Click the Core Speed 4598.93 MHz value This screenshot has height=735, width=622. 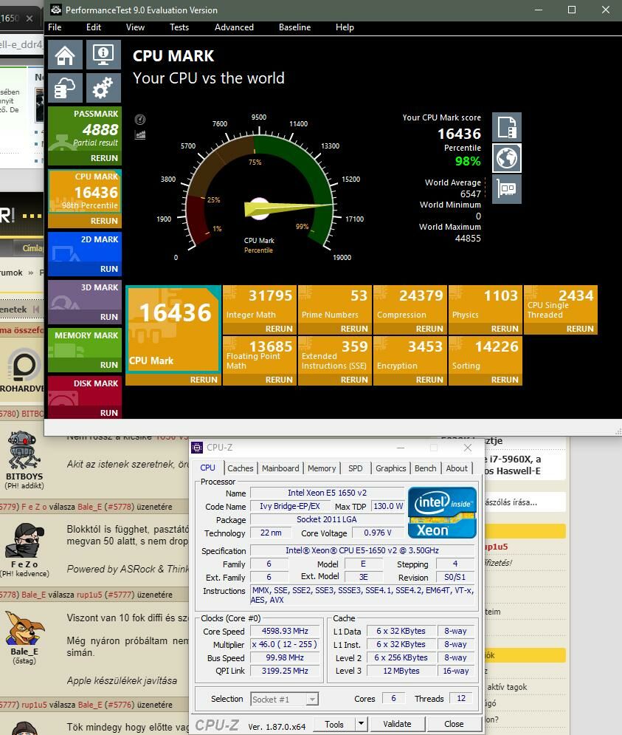click(x=285, y=632)
